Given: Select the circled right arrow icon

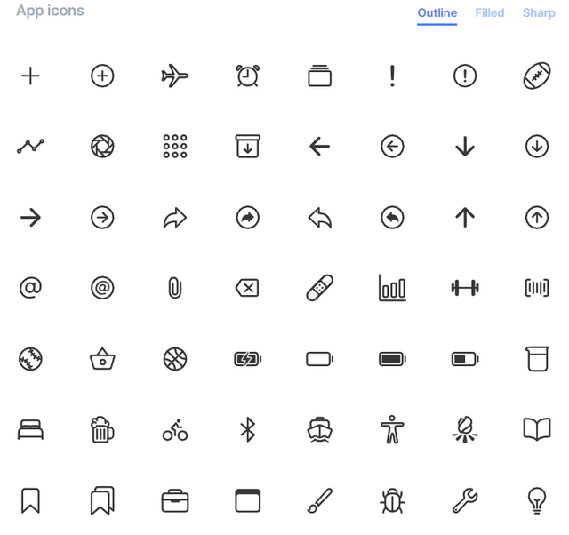Looking at the screenshot, I should click(x=102, y=218).
